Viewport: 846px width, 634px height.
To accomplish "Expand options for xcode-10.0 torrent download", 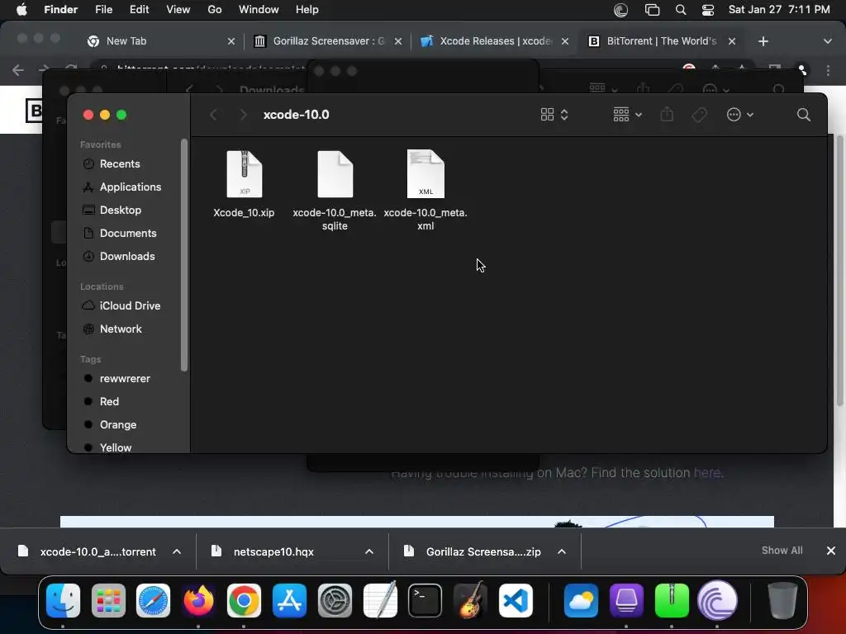I will click(177, 551).
